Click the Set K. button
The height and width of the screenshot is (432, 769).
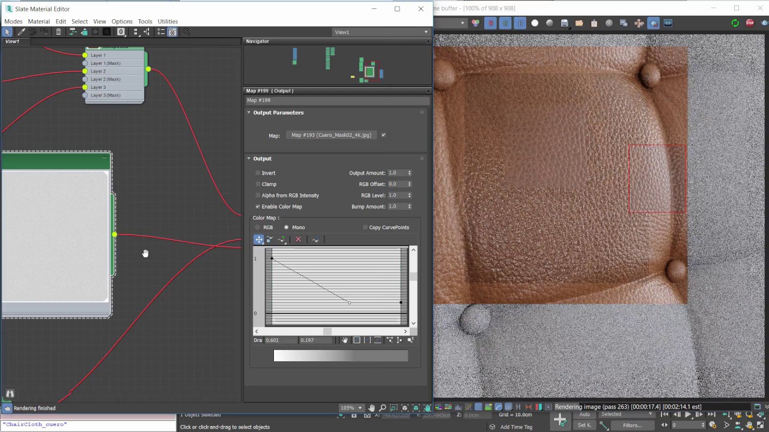(584, 425)
